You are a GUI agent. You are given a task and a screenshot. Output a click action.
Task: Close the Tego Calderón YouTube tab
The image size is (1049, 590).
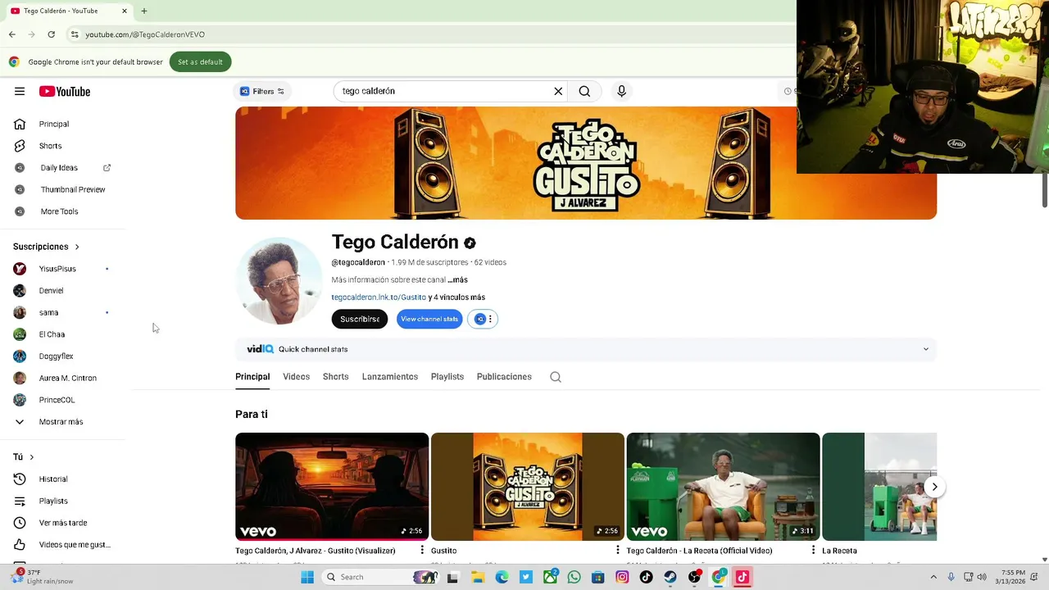[125, 11]
